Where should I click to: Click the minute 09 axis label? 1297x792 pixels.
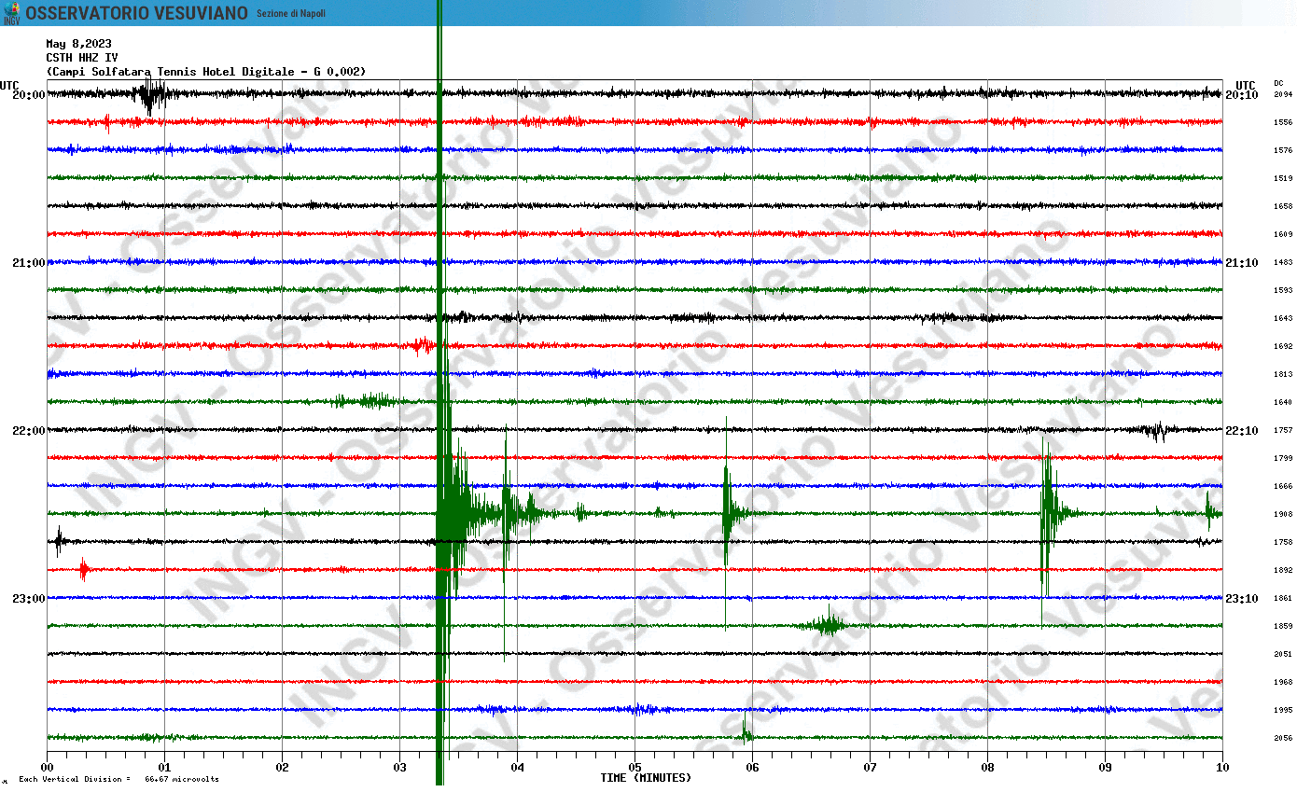1105,768
